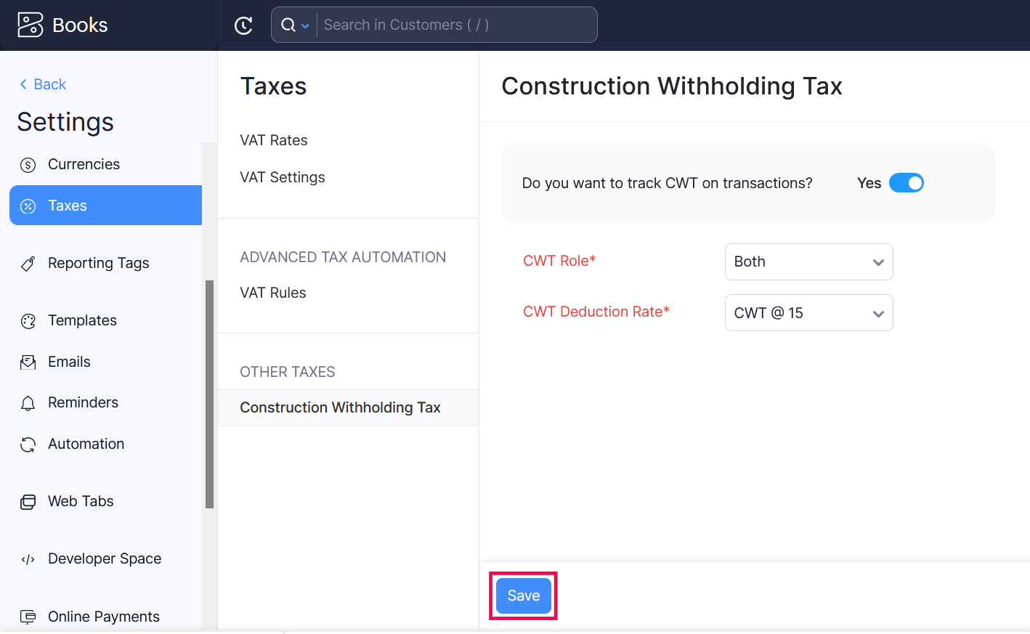Save the Construction Withholding Tax settings
Screen dimensions: 1030x634
(x=523, y=595)
